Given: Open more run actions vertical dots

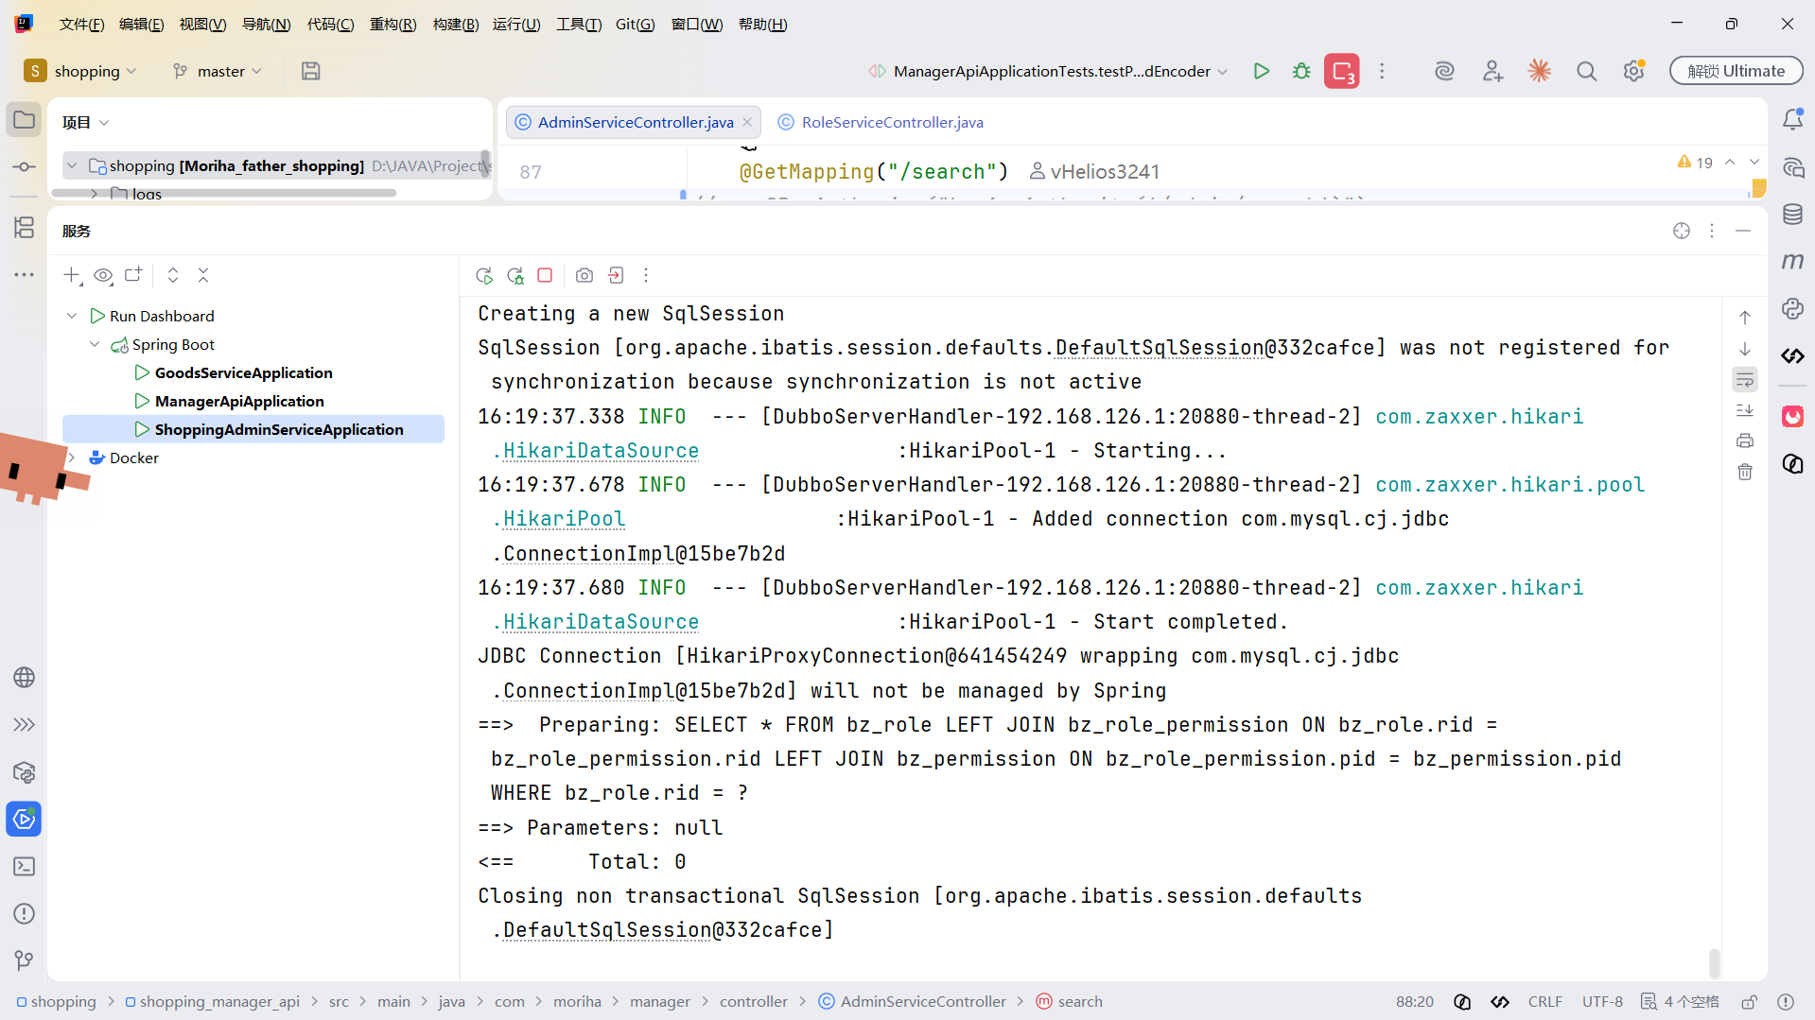Looking at the screenshot, I should 1382,71.
